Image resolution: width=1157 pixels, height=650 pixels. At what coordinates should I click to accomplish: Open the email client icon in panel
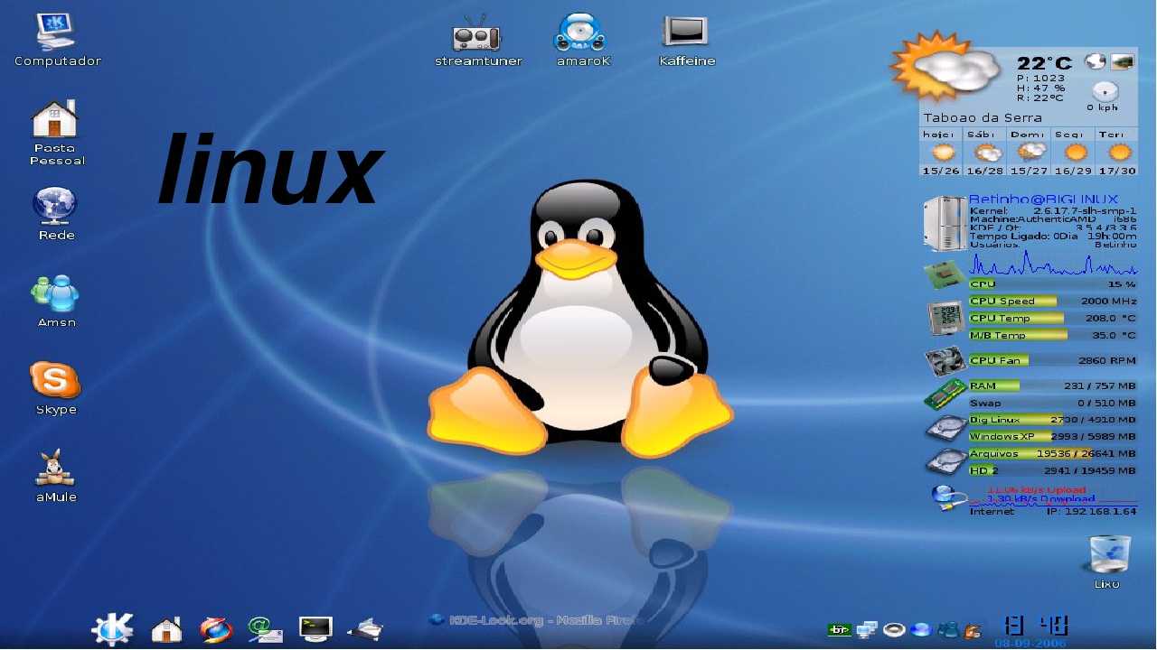pos(266,629)
